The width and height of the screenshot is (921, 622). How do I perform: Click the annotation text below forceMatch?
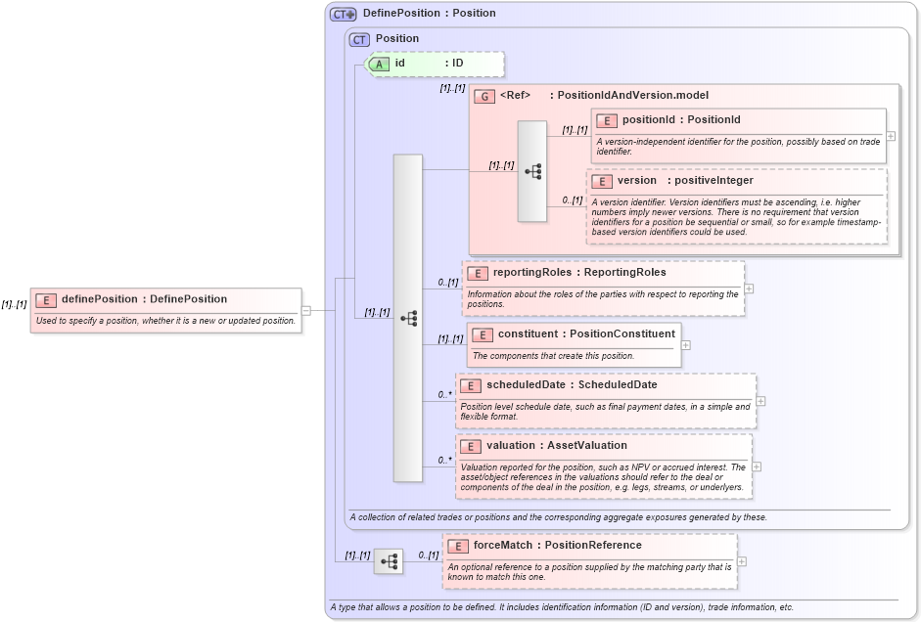pos(588,570)
